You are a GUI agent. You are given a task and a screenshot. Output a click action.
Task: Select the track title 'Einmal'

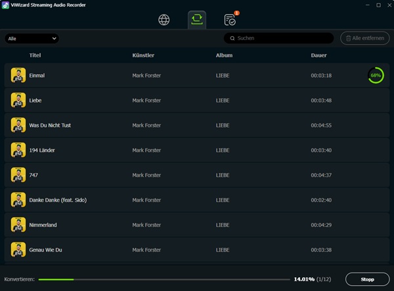[37, 76]
